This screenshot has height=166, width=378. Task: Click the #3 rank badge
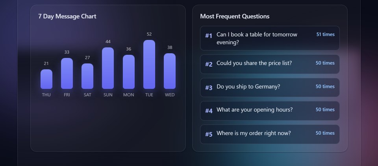tap(209, 88)
